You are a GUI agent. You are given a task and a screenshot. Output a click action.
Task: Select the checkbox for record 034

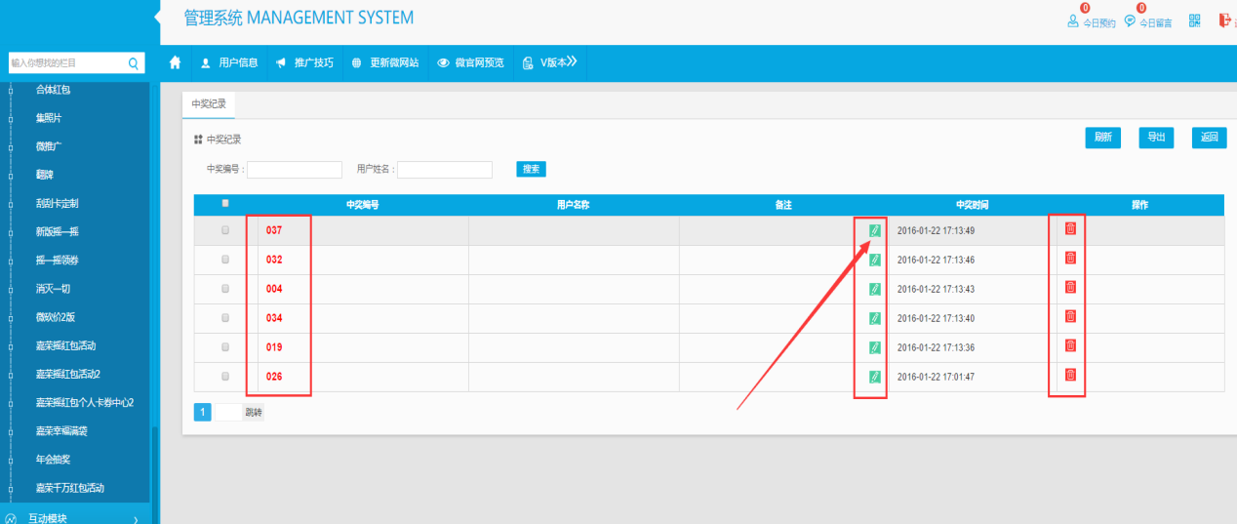(226, 318)
